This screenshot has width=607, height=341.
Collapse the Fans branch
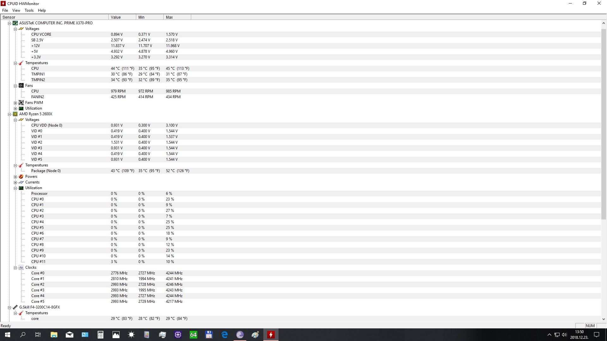[x=15, y=86]
